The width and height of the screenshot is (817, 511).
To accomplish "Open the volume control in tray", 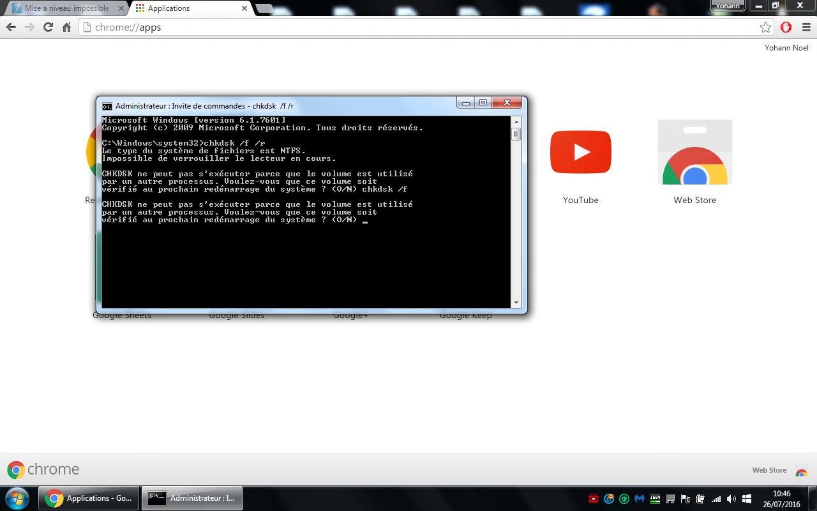I will coord(731,498).
